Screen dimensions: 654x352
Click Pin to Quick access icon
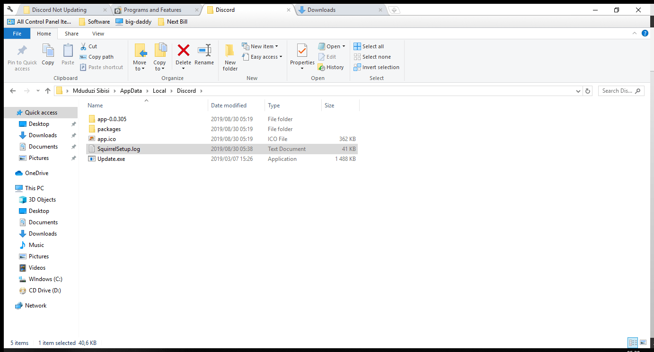point(22,51)
